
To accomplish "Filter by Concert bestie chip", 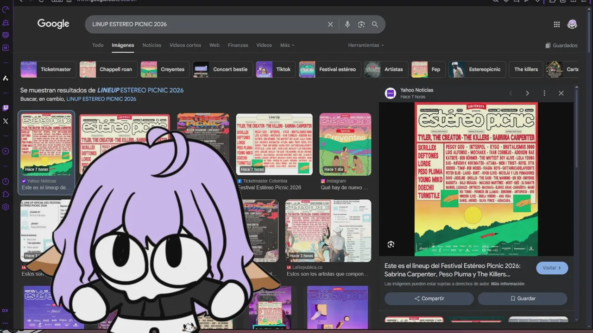I will [x=223, y=69].
